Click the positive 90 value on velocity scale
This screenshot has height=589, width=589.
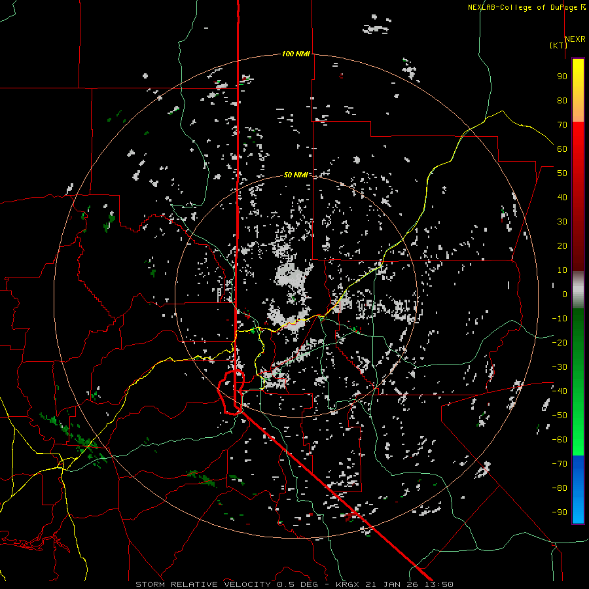click(562, 77)
